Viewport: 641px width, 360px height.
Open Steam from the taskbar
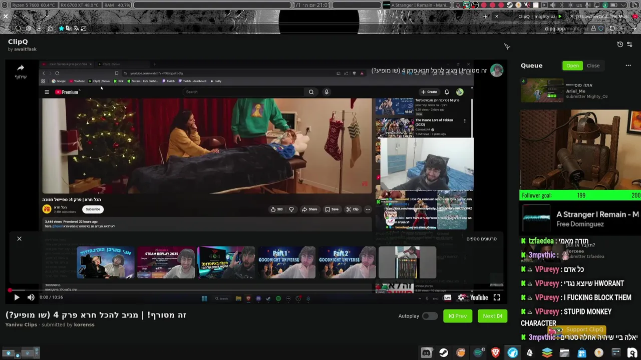(x=444, y=352)
